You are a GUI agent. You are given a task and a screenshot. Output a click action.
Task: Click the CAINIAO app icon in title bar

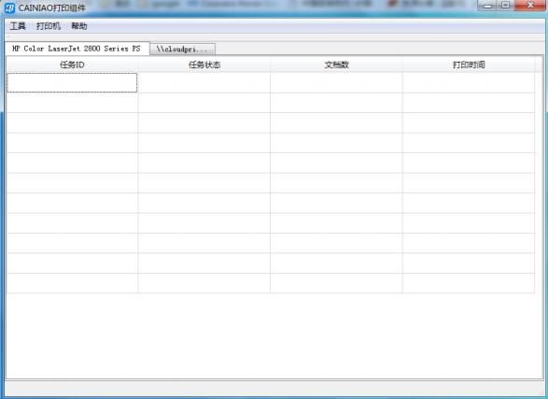(x=9, y=7)
